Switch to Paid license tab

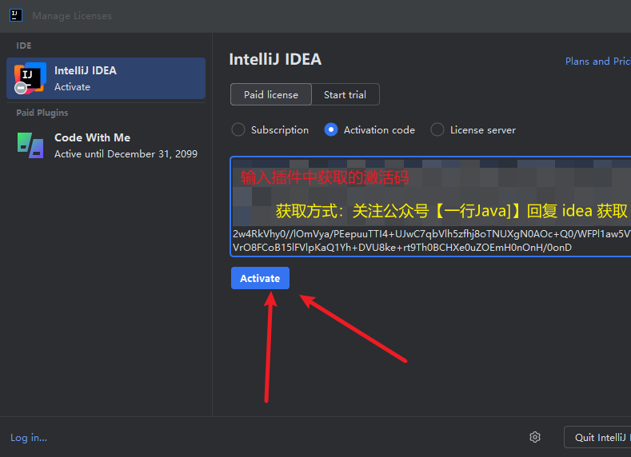tap(271, 94)
